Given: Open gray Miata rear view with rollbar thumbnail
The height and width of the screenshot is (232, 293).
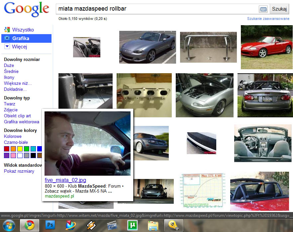Looking at the screenshot, I should [265, 95].
